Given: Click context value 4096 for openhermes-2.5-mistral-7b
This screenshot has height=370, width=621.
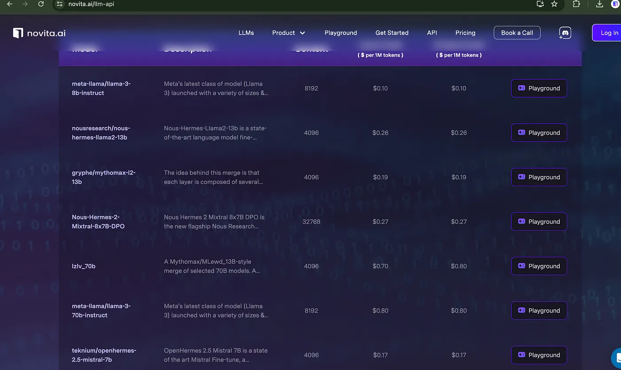Looking at the screenshot, I should [x=311, y=355].
